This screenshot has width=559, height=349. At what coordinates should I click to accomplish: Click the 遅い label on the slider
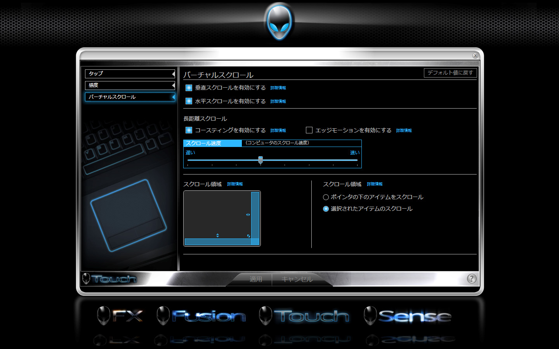click(190, 153)
